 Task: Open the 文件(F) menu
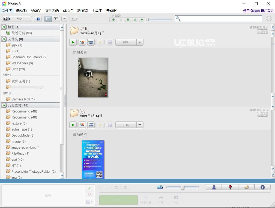[x=7, y=11]
